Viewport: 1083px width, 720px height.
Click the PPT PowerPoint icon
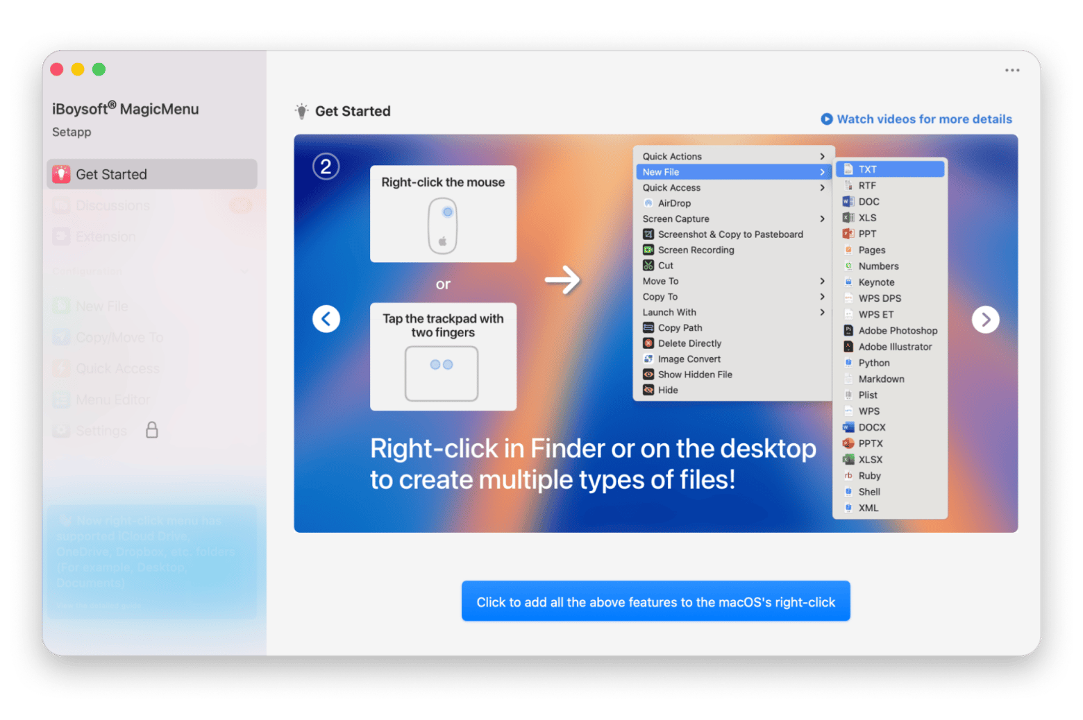click(848, 234)
